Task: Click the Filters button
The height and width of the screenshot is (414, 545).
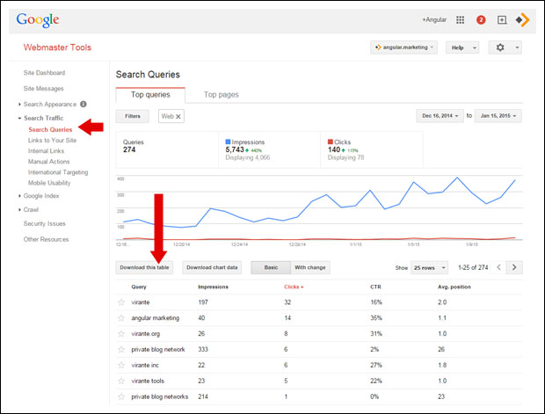Action: tap(133, 116)
